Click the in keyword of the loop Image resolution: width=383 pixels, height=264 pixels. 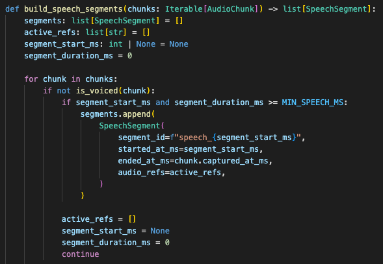pos(75,79)
